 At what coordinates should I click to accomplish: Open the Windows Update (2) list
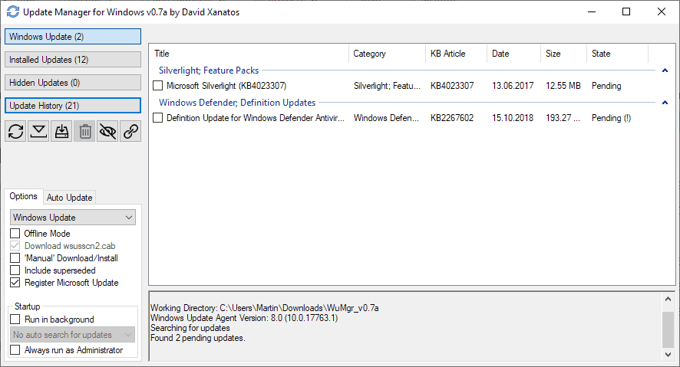pyautogui.click(x=73, y=36)
